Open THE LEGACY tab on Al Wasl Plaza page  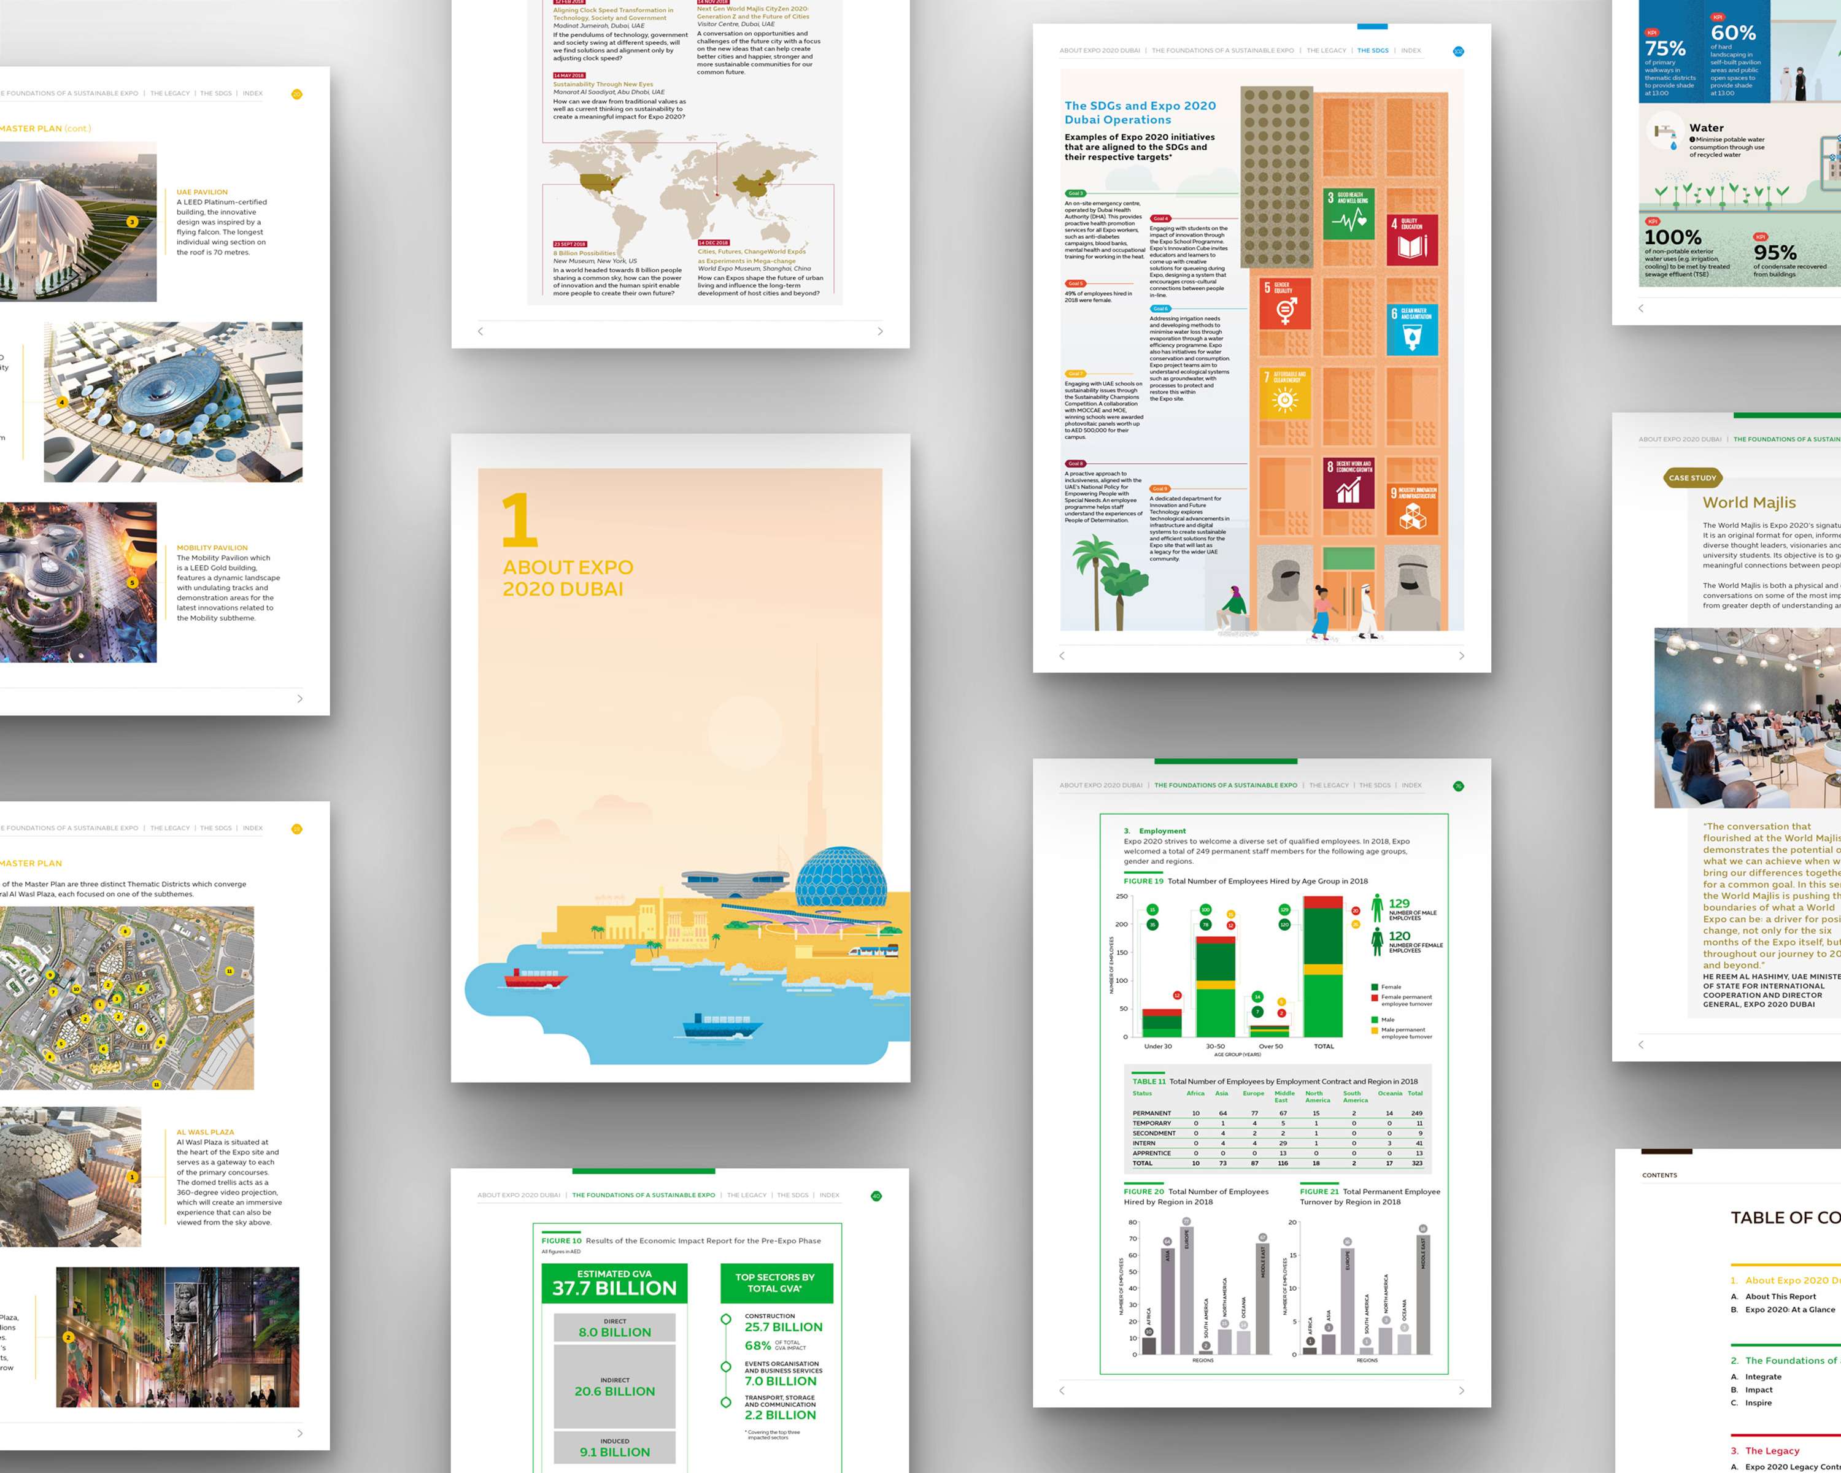click(x=170, y=828)
